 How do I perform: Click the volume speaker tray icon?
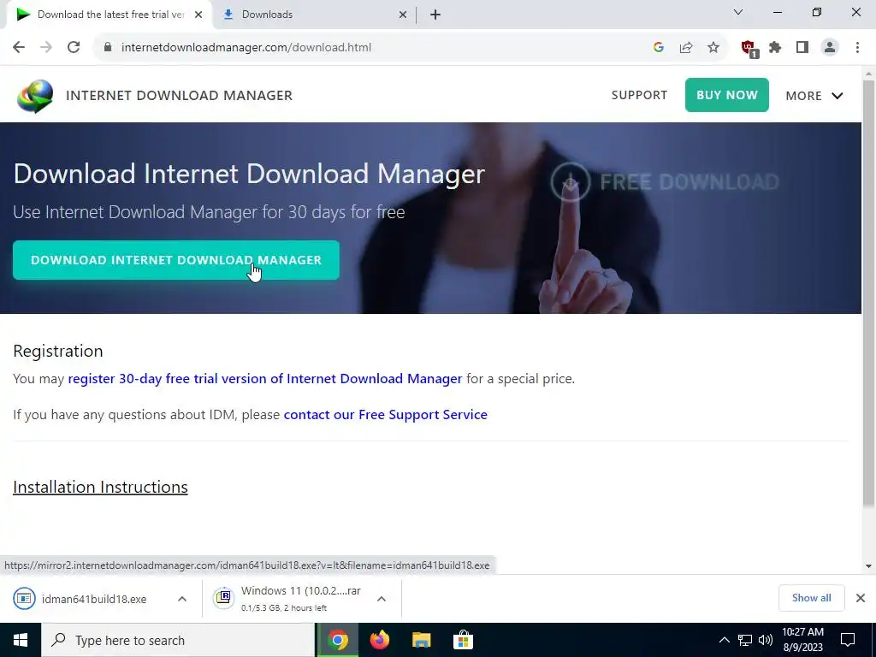click(x=766, y=640)
